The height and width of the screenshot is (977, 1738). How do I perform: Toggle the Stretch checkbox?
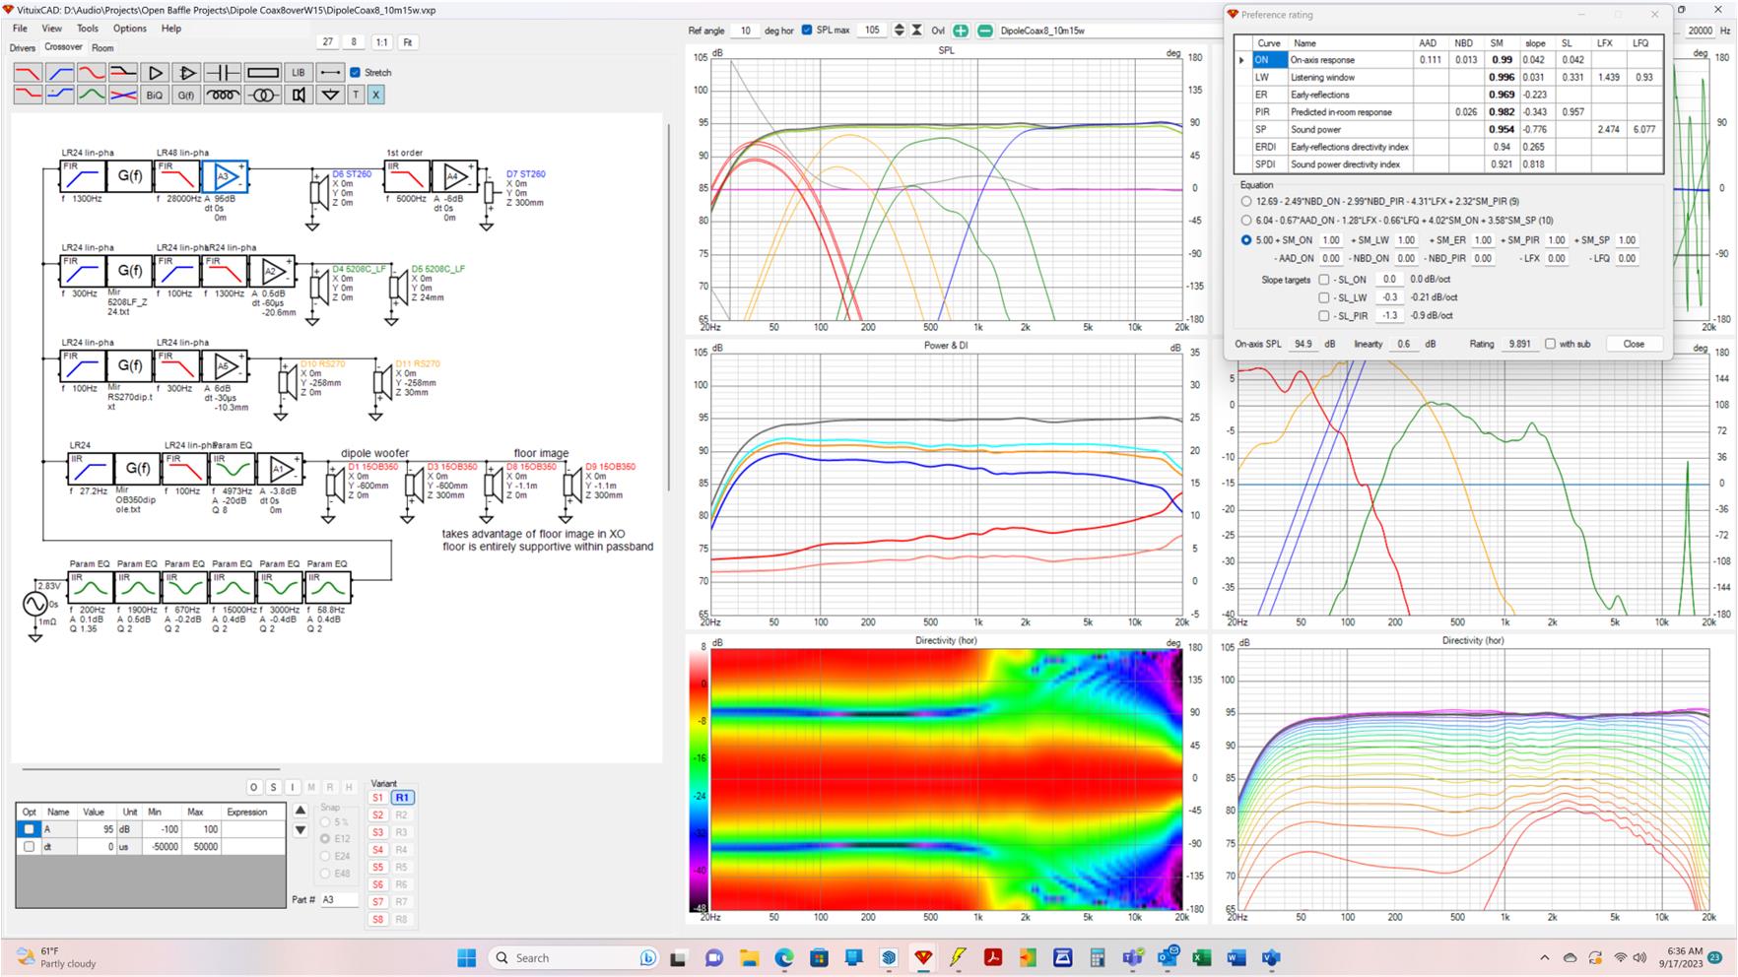pos(356,73)
